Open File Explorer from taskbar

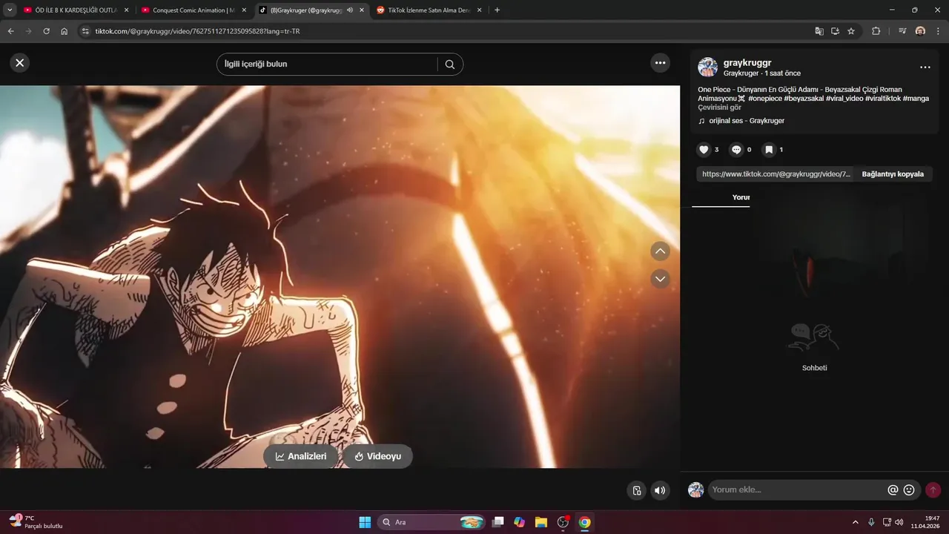coord(541,522)
